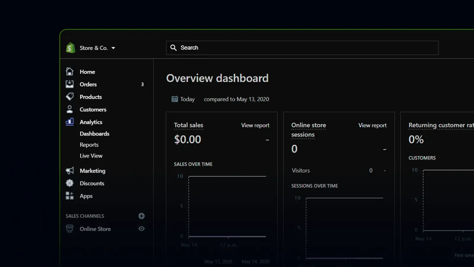Click the Orders inbox icon
The width and height of the screenshot is (474, 267).
tap(70, 84)
